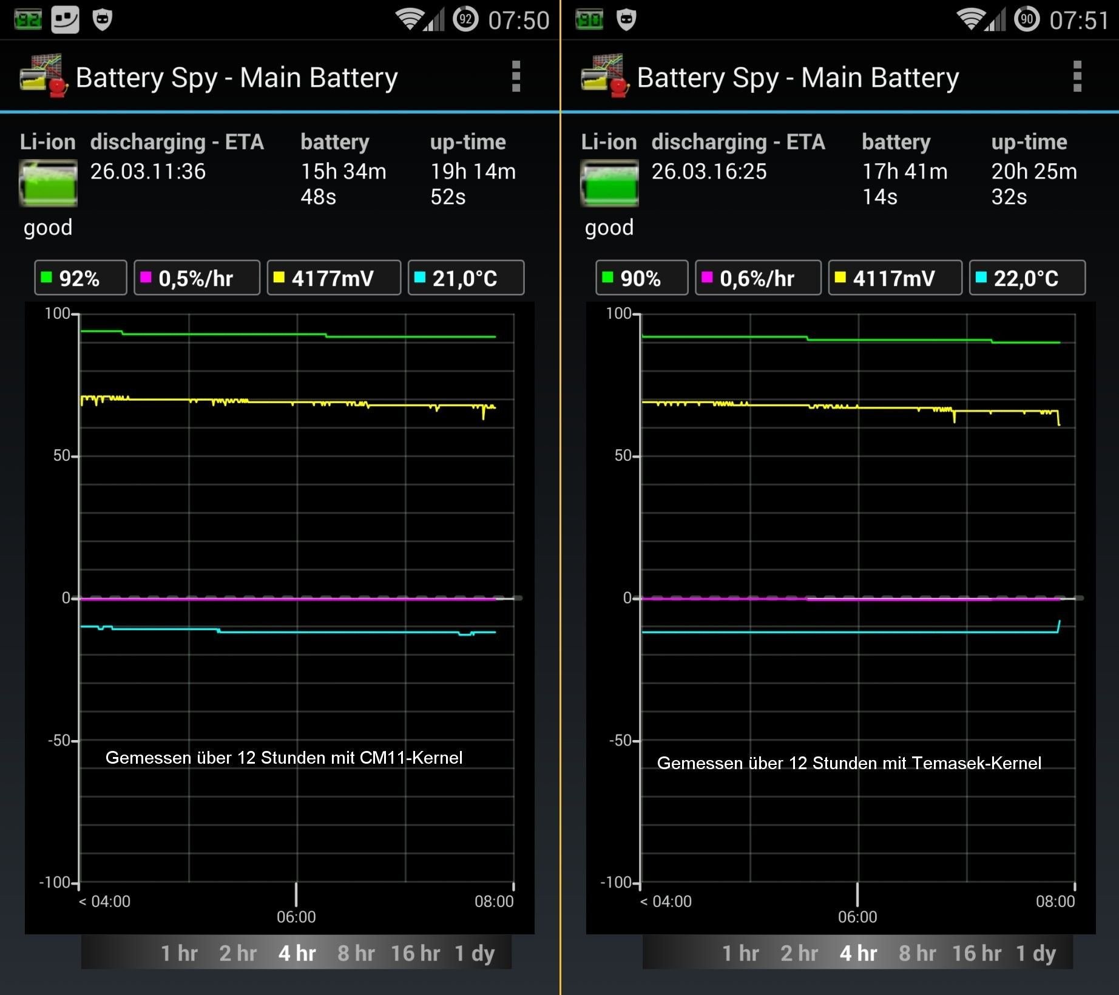The image size is (1119, 995).
Task: Tap green battery icon in right panel
Action: coord(609,183)
